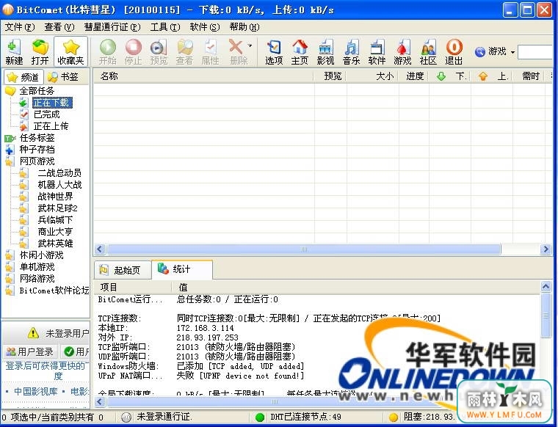Switch to the 统计 tab
Viewport: 558px width, 427px height.
pos(182,269)
